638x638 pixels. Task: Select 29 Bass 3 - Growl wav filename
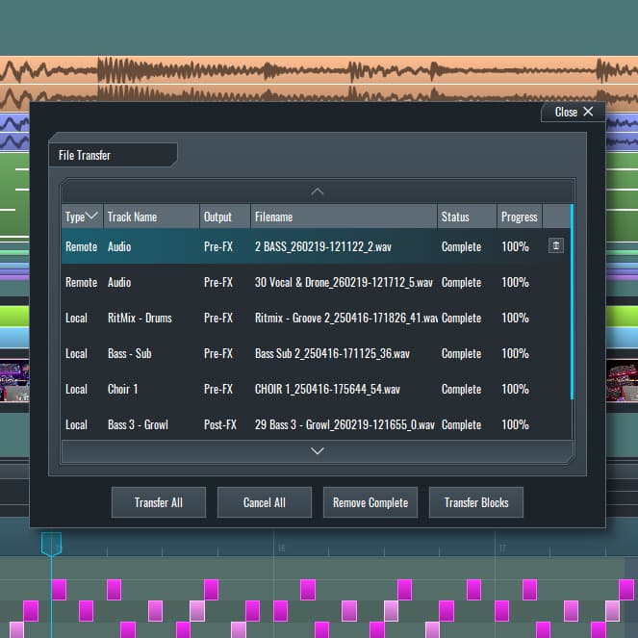[345, 424]
